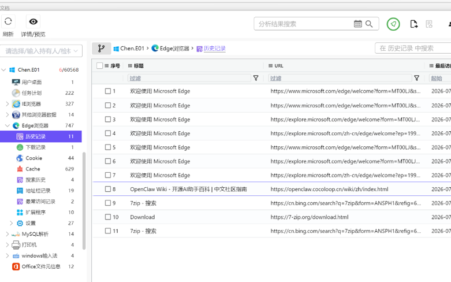Select the highlighted 历史记录 tree item
Image resolution: width=451 pixels, height=282 pixels.
41,136
